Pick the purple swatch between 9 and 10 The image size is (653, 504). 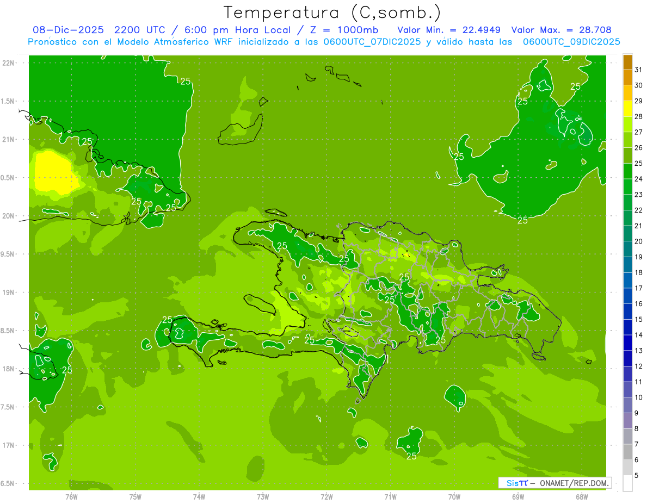627,406
